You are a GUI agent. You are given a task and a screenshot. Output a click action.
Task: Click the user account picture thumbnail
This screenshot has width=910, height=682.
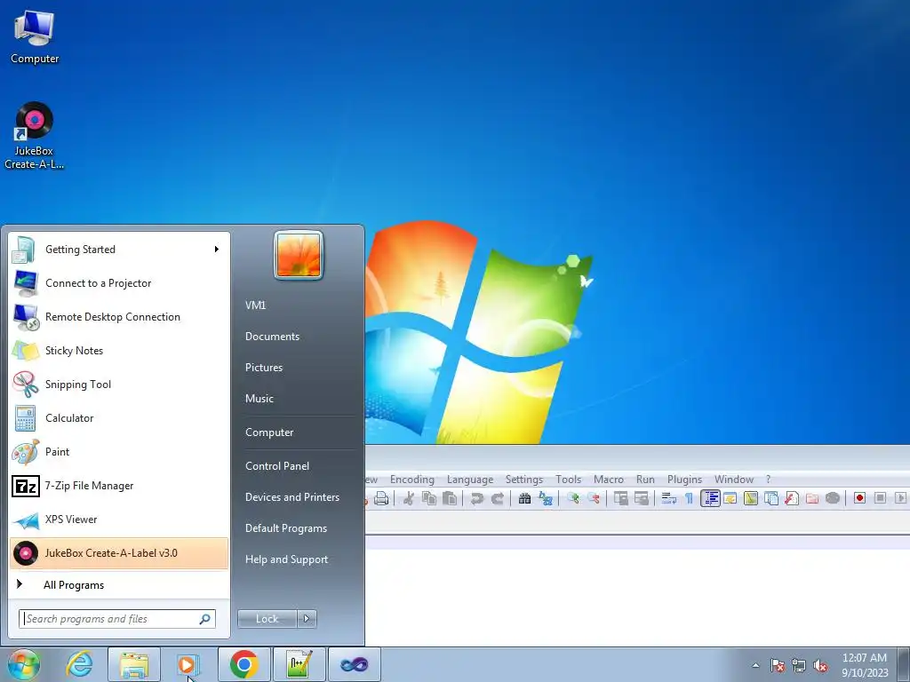pyautogui.click(x=299, y=255)
